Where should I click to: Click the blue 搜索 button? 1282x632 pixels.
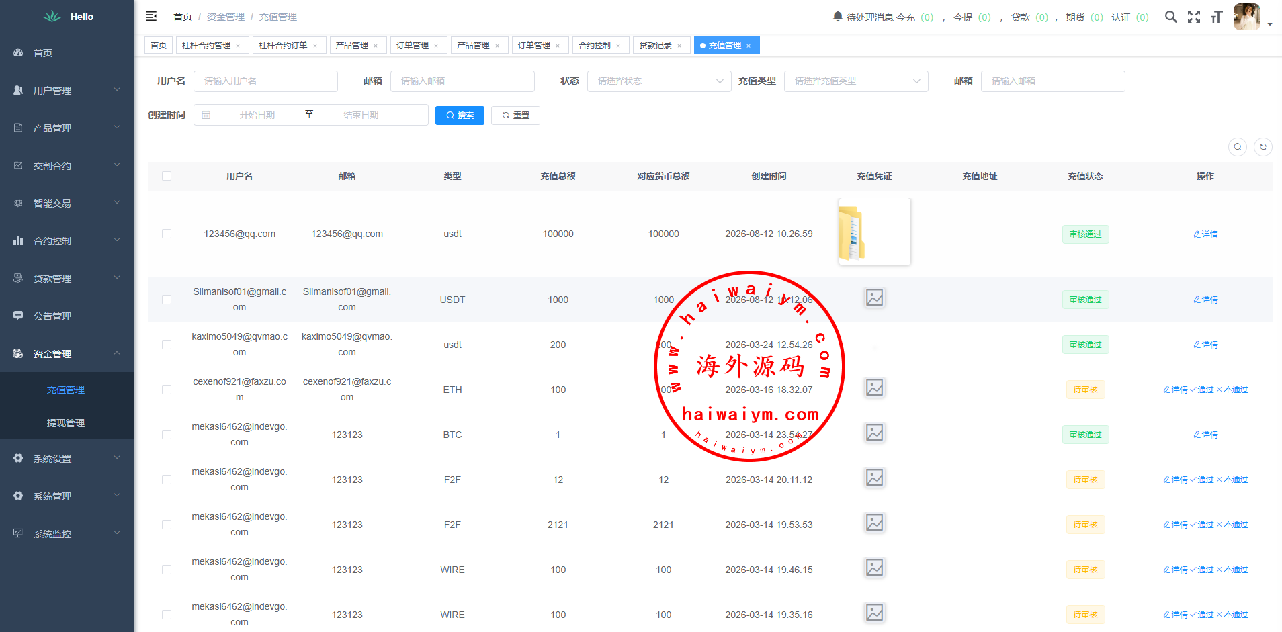click(x=460, y=116)
